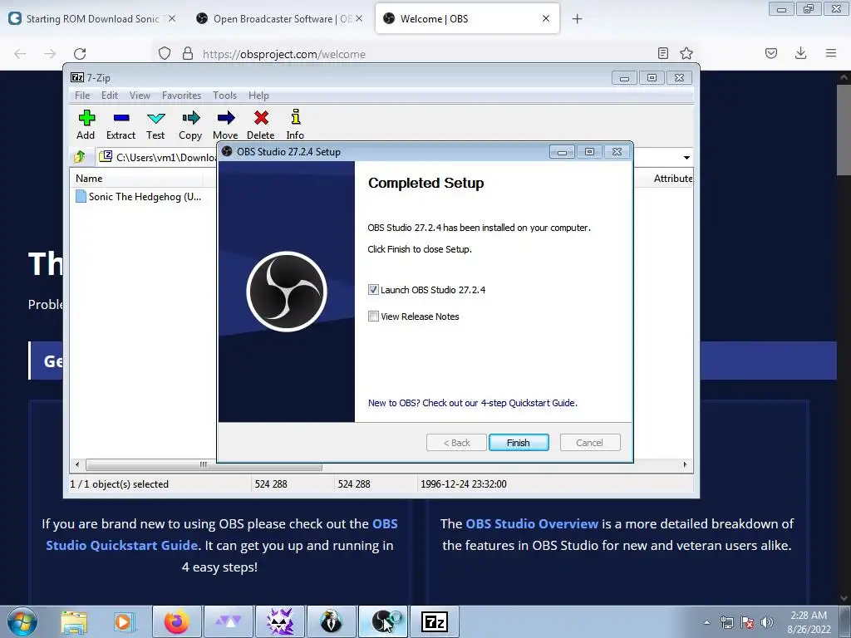Reload the page in Firefox
This screenshot has height=638, width=851.
point(80,54)
